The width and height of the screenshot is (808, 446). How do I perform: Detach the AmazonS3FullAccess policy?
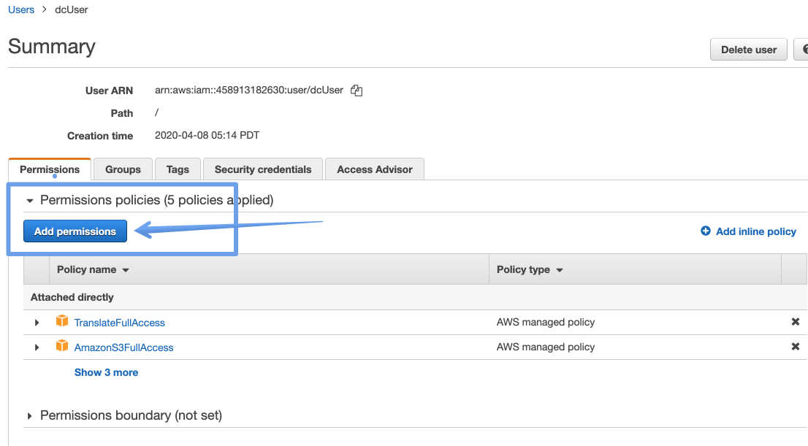795,347
